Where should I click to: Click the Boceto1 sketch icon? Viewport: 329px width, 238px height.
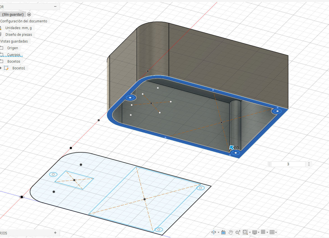click(6, 68)
